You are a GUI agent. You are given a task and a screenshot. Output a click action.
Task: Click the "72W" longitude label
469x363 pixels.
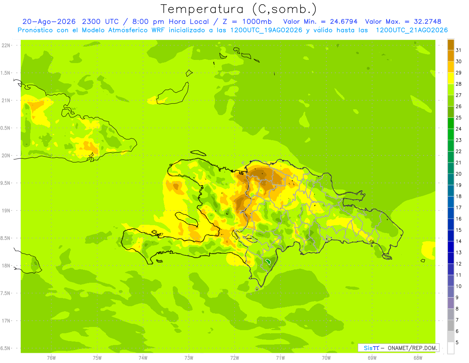click(234, 358)
